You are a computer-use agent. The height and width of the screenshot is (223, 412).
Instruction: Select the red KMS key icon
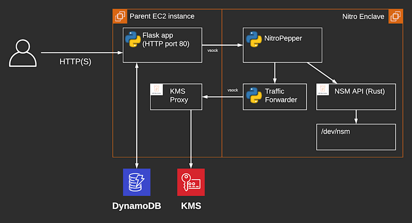click(191, 182)
